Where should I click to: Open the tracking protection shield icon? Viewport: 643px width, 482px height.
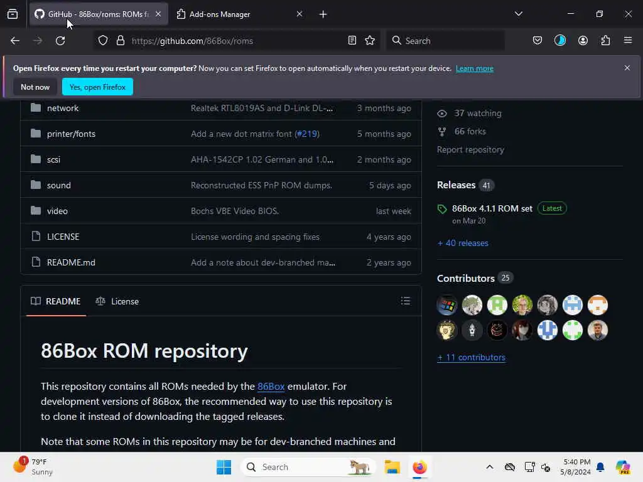(x=103, y=41)
